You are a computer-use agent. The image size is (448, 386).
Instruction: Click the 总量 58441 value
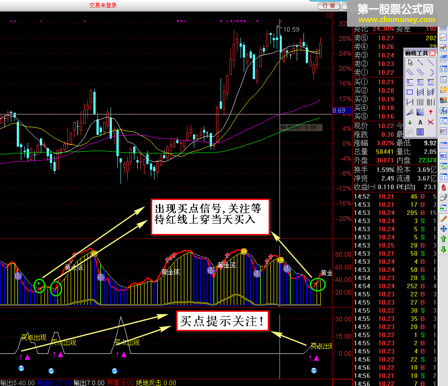(x=385, y=152)
